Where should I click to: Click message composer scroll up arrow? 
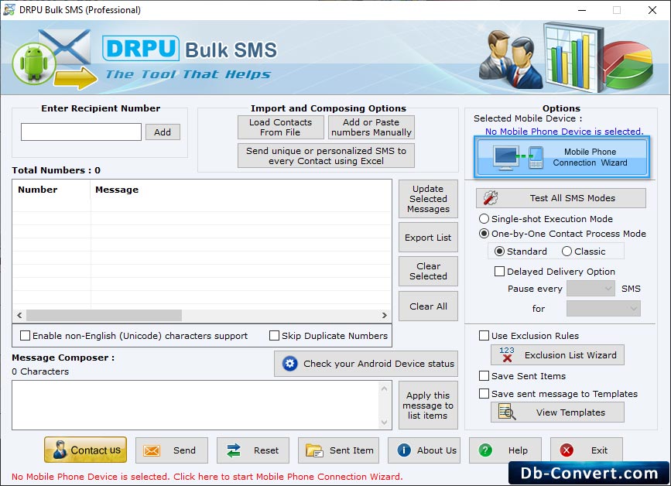385,388
